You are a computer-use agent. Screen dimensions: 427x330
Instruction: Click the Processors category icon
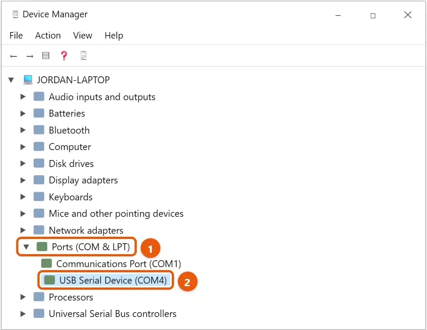point(39,297)
